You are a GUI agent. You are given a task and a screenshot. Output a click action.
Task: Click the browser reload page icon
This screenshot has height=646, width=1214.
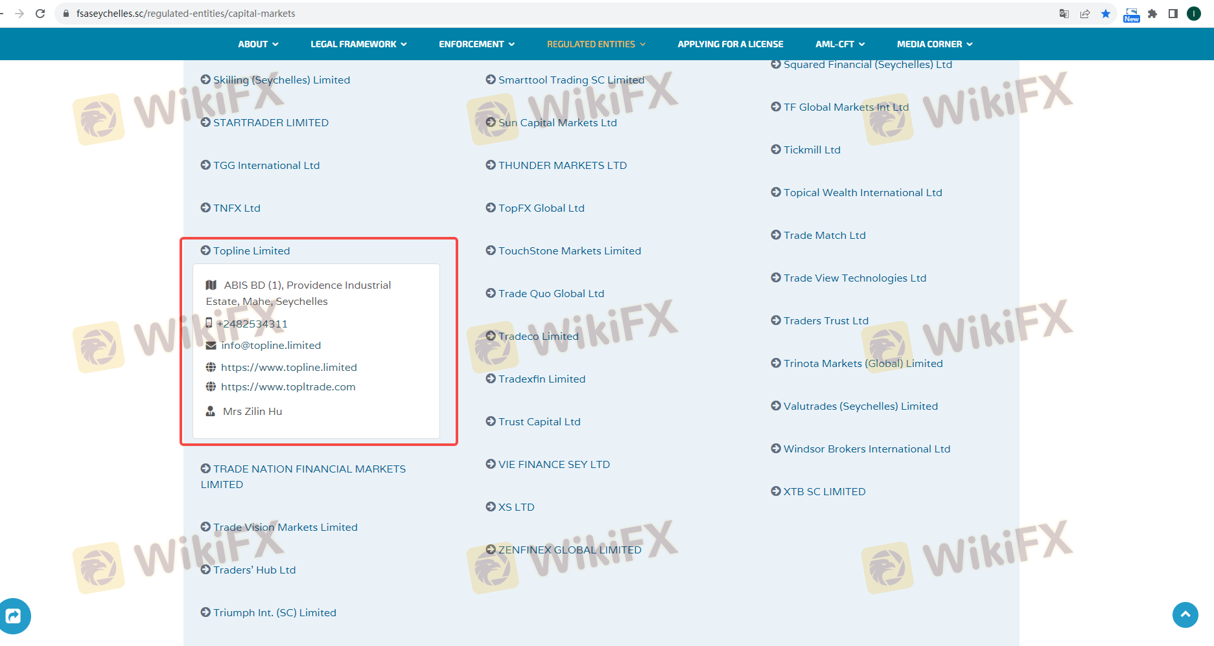pyautogui.click(x=40, y=14)
